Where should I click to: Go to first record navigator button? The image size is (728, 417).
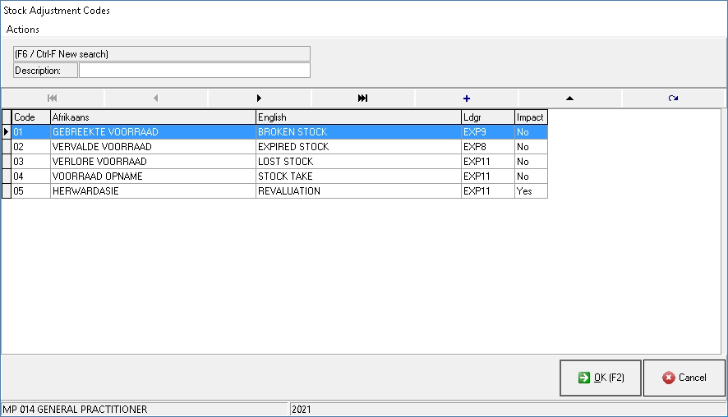pos(53,99)
